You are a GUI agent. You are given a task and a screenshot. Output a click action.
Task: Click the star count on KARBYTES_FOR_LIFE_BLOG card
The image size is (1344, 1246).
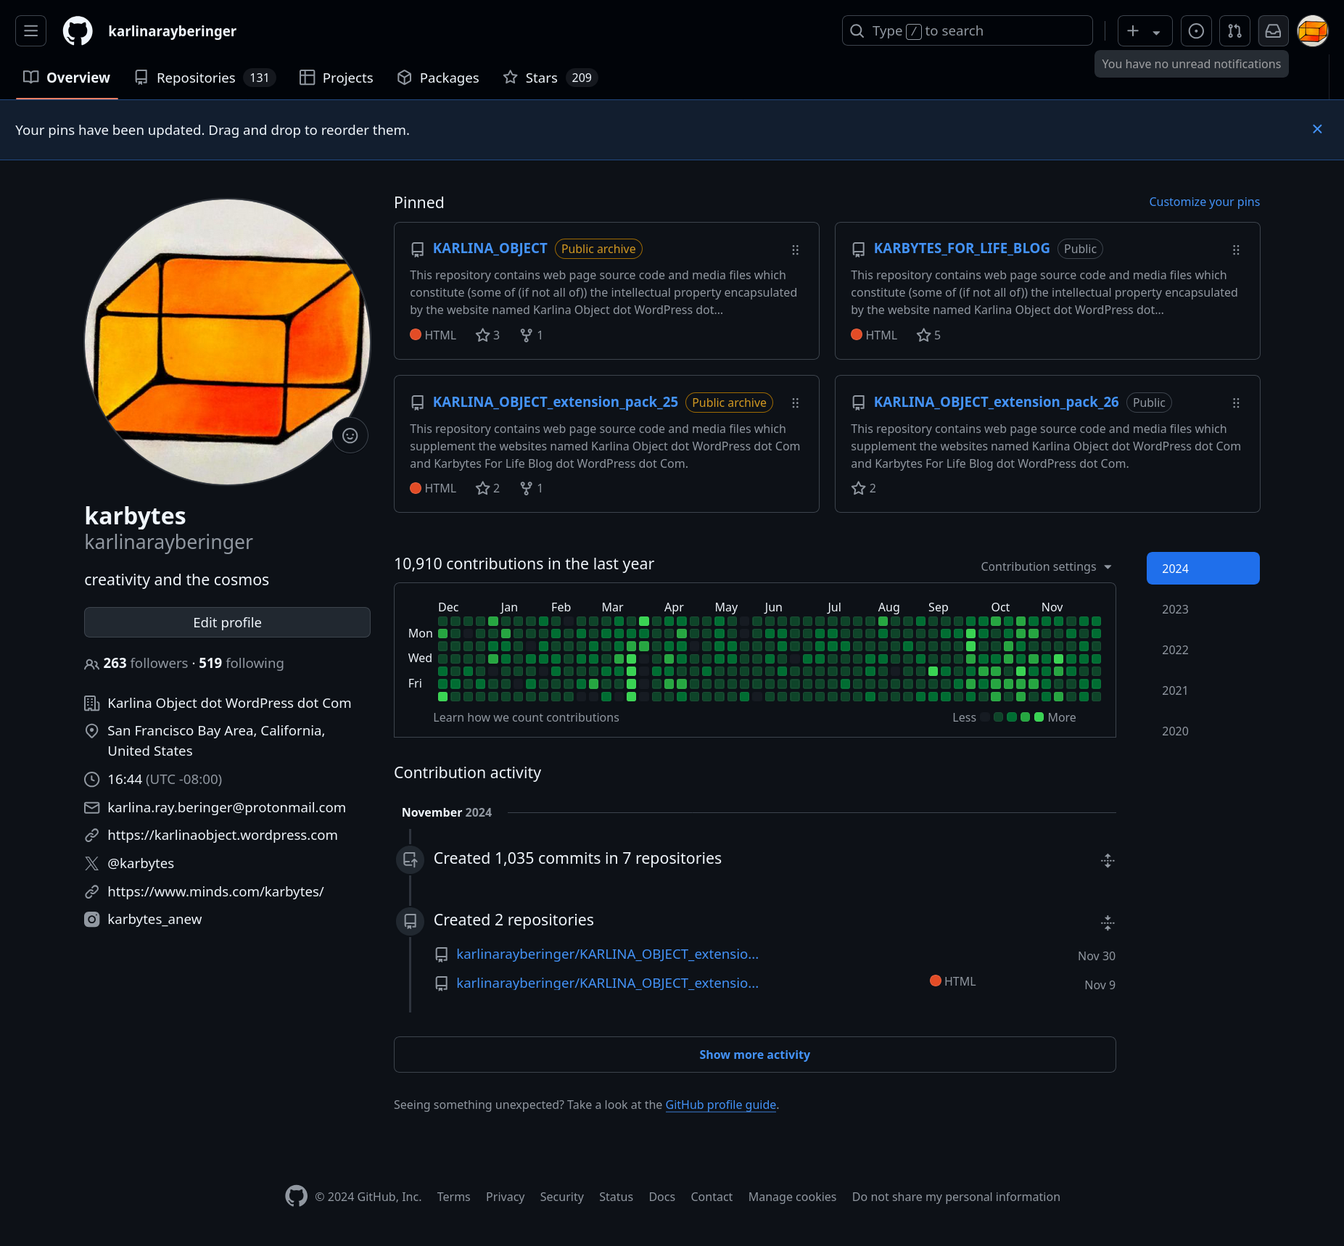[x=928, y=335]
